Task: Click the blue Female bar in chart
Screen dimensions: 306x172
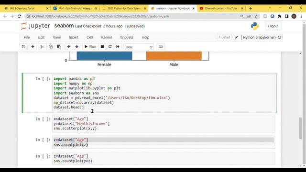Action: tap(104, 56)
